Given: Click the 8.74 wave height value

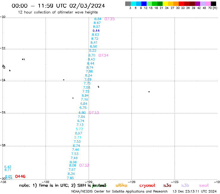Looking at the screenshot, I should (90, 67).
